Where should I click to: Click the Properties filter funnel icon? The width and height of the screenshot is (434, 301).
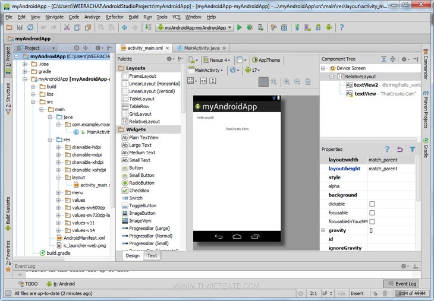[x=413, y=149]
